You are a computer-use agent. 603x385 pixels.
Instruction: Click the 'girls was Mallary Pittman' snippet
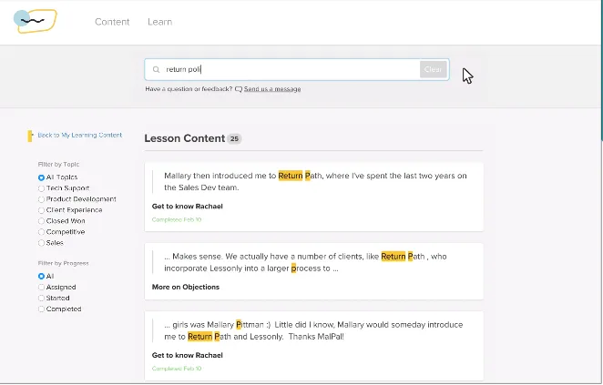tap(313, 330)
